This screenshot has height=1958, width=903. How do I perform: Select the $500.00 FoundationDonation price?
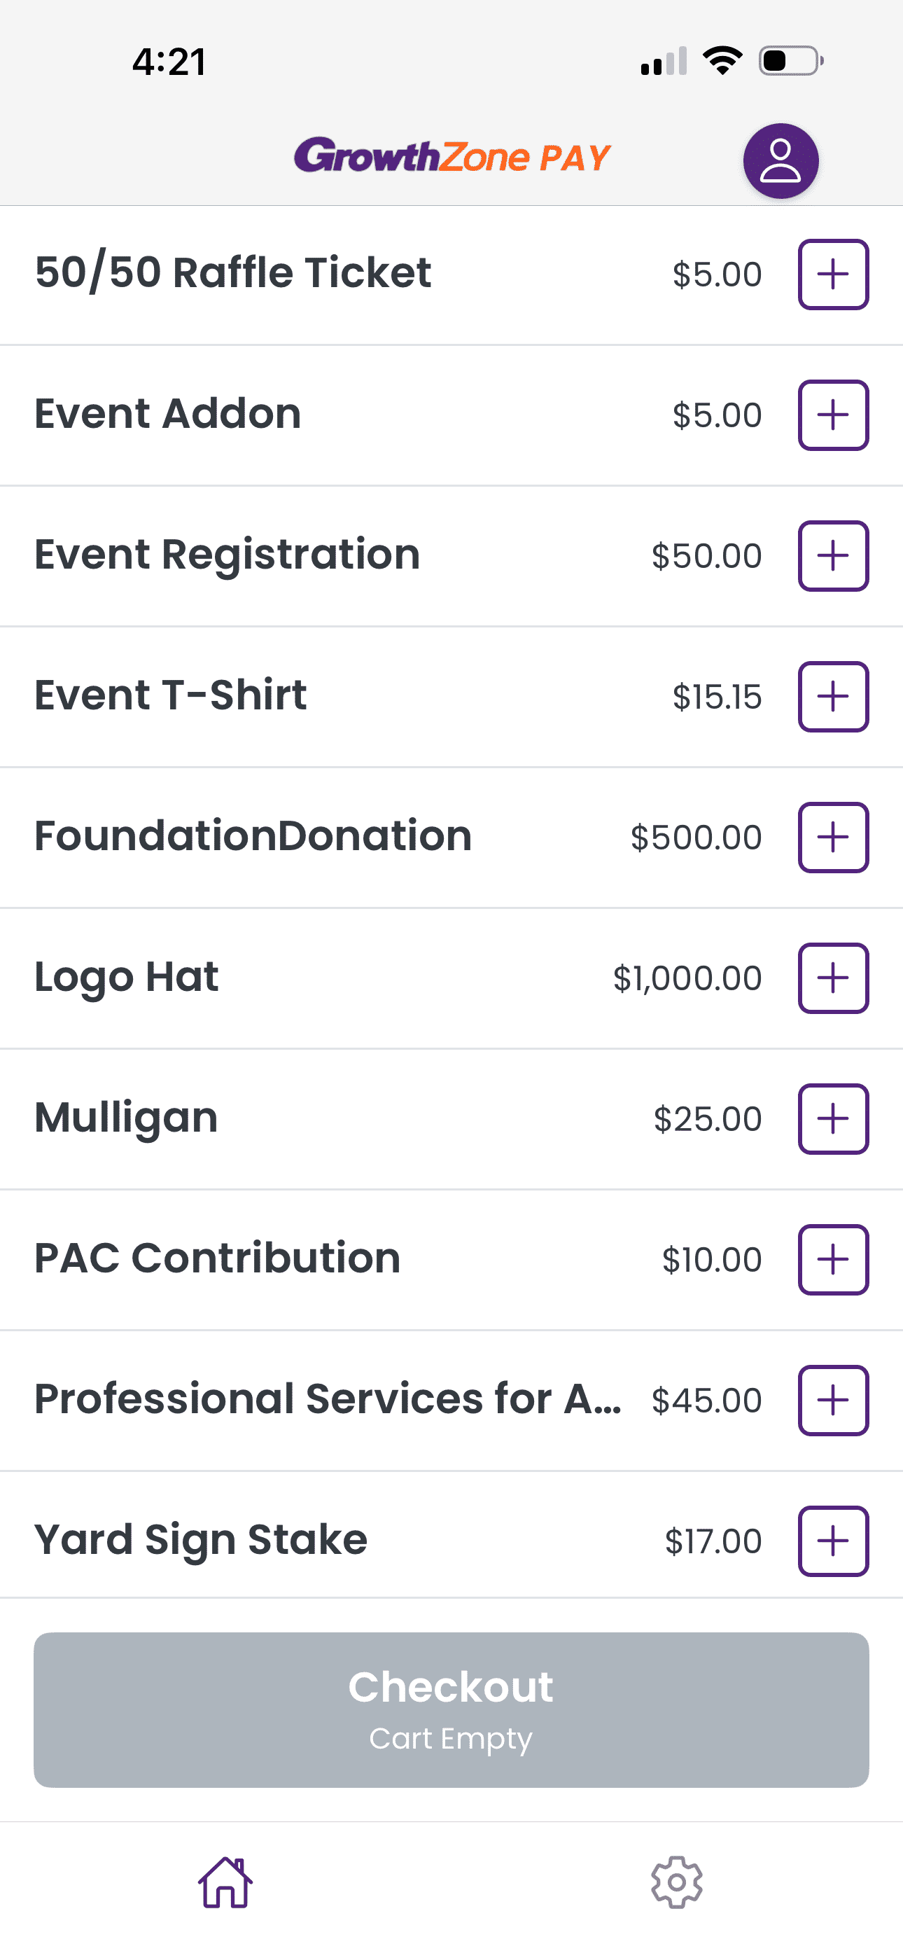tap(696, 837)
